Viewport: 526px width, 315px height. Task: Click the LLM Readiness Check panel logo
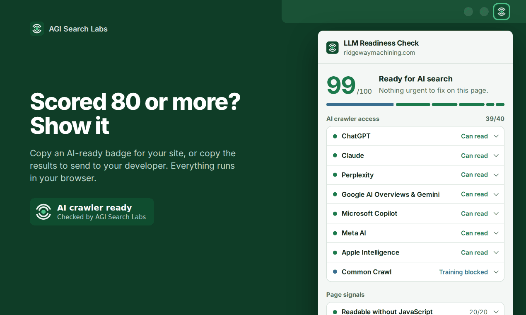click(333, 48)
